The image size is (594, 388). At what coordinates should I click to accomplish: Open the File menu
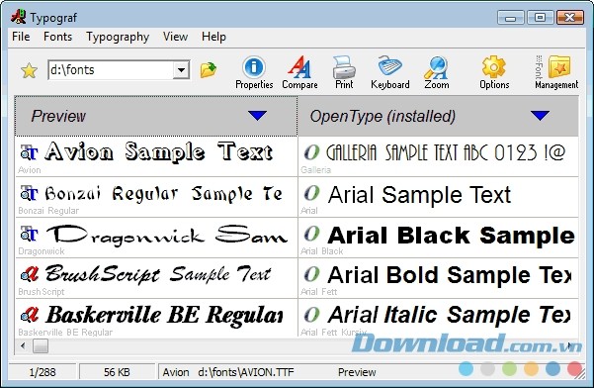tap(21, 37)
